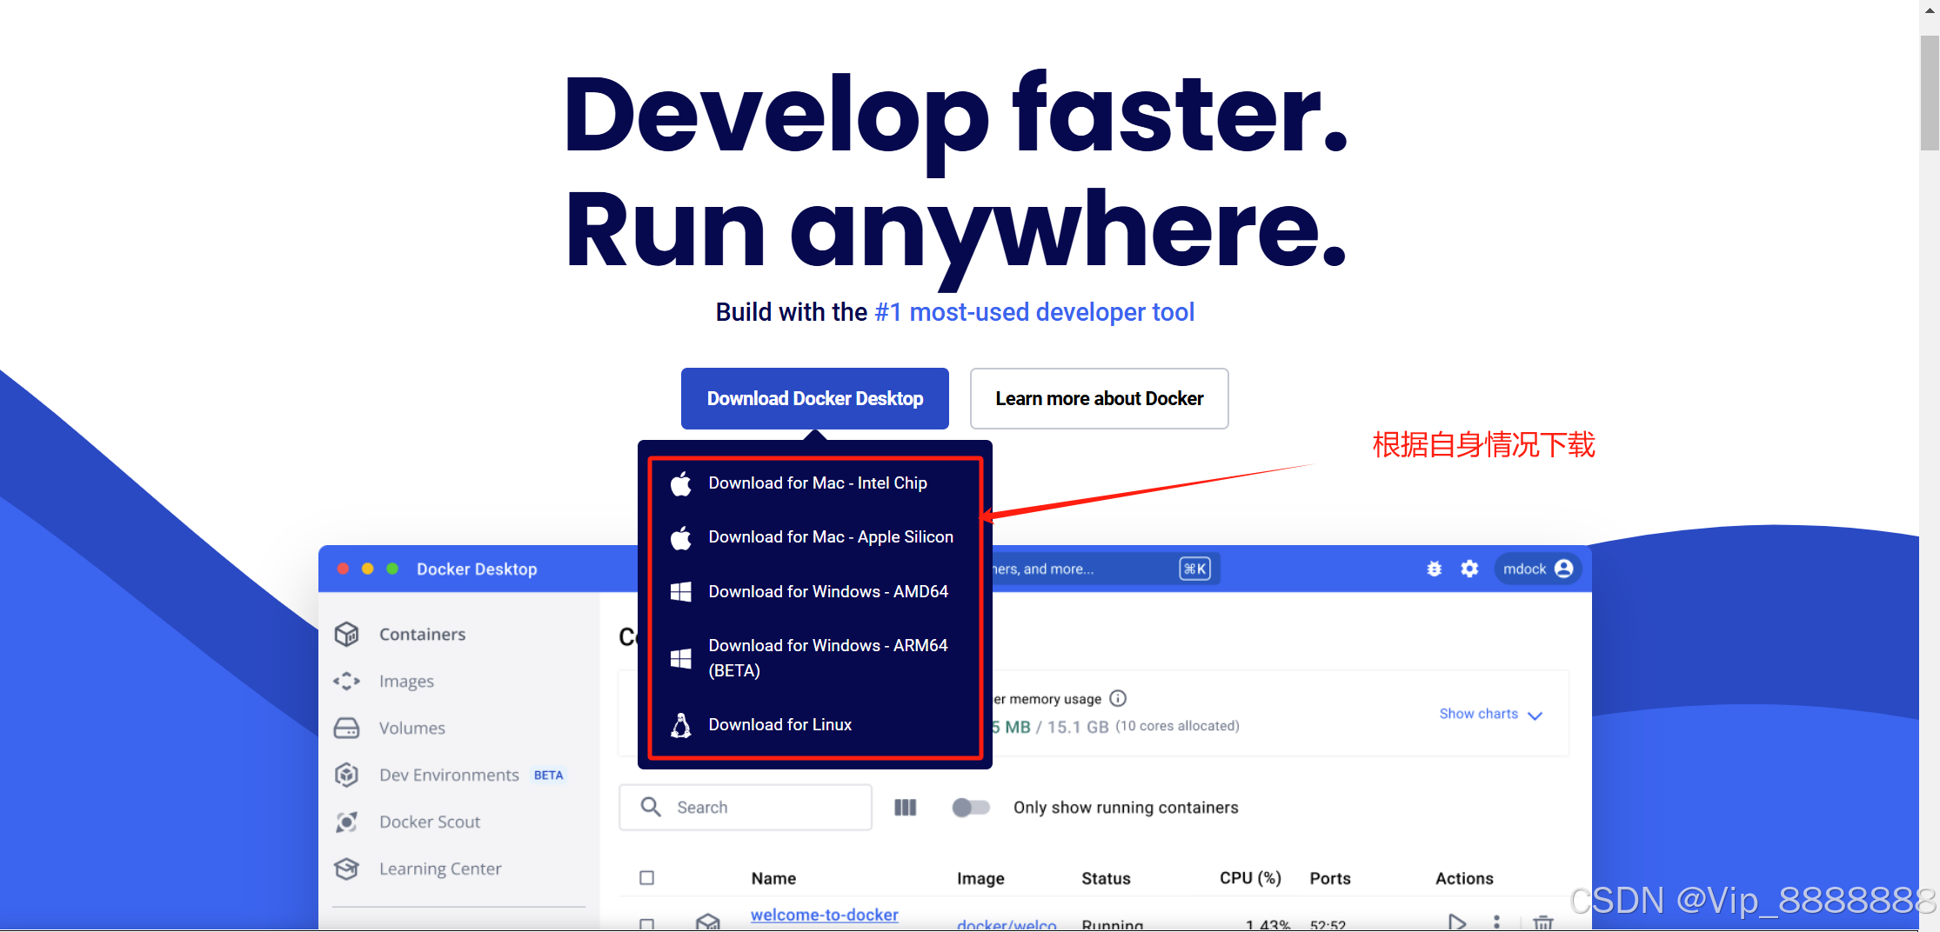The image size is (1940, 932).
Task: Open Images in the sidebar
Action: (406, 682)
